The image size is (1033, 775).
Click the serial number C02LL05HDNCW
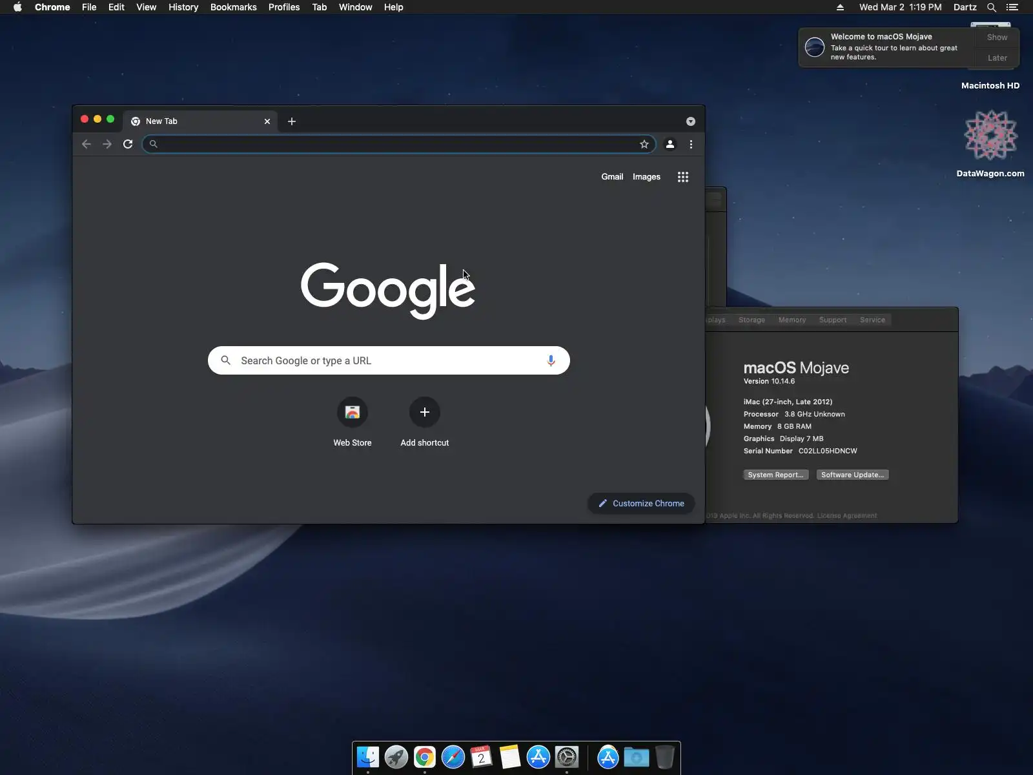[828, 451]
